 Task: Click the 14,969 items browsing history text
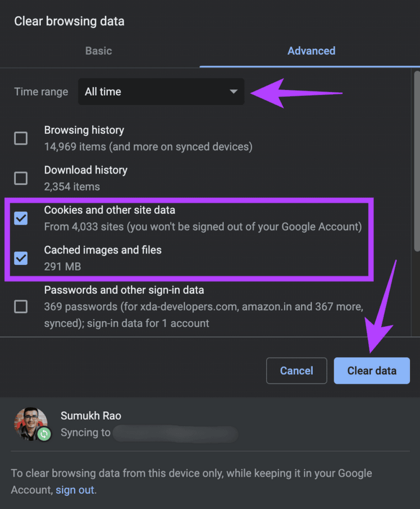[x=148, y=147]
